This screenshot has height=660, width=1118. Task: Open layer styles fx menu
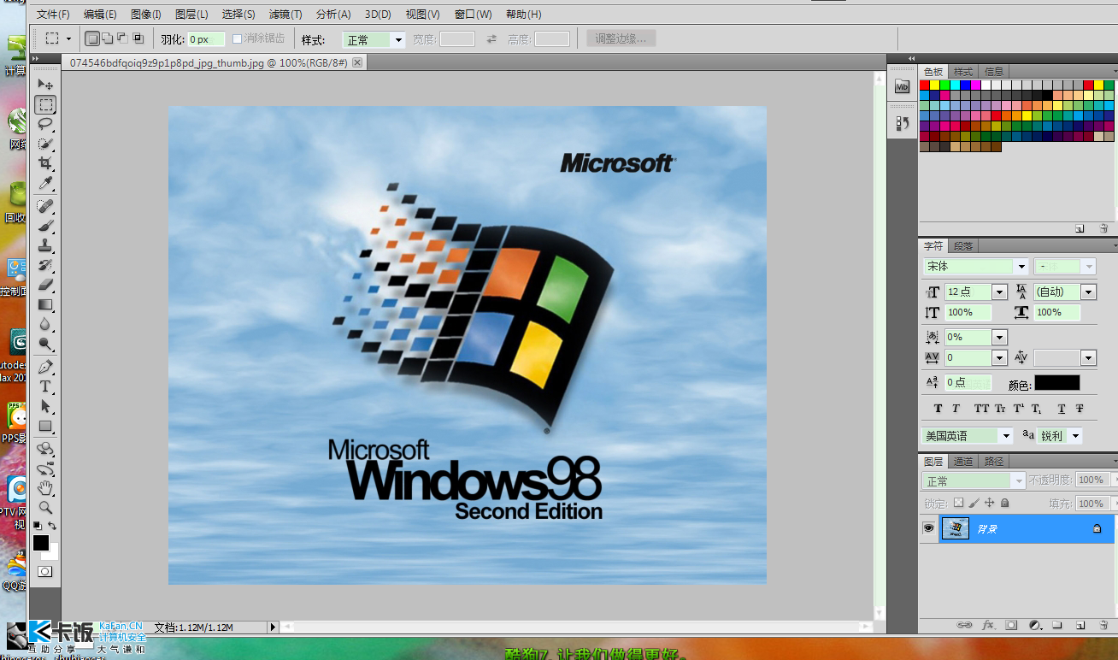click(x=988, y=625)
